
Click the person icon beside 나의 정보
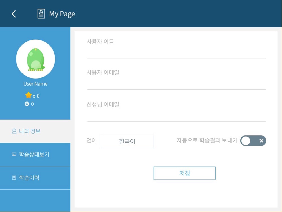14,131
